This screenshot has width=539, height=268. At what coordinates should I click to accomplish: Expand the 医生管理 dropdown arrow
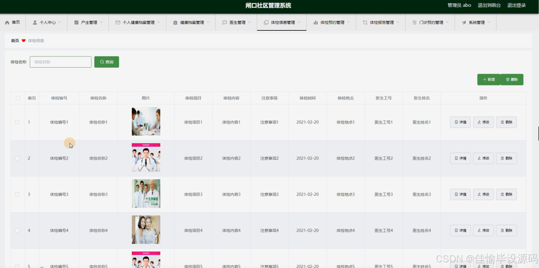(250, 22)
